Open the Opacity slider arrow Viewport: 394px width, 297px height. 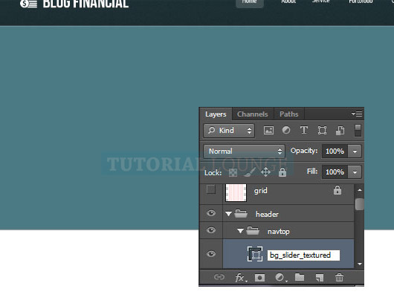(355, 151)
